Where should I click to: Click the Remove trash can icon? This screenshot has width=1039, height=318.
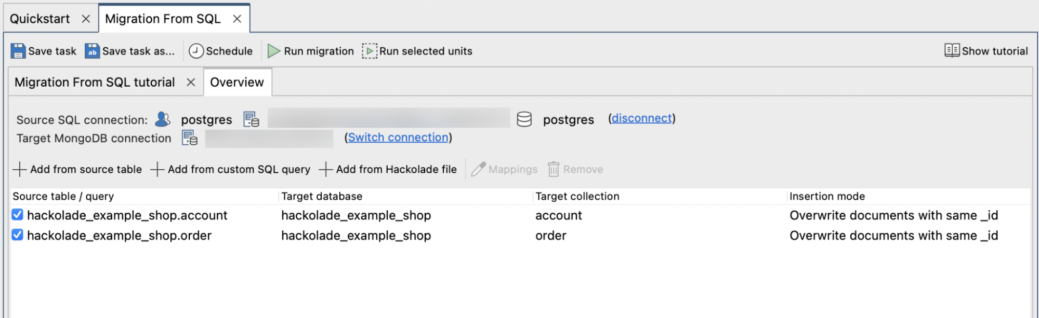(x=554, y=169)
